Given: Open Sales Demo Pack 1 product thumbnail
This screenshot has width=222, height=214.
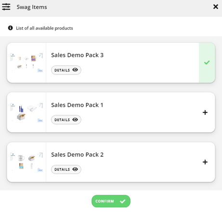Looking at the screenshot, I should pyautogui.click(x=26, y=113).
